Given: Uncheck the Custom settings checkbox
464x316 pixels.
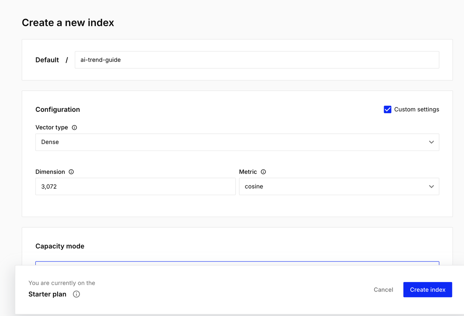Looking at the screenshot, I should click(388, 110).
